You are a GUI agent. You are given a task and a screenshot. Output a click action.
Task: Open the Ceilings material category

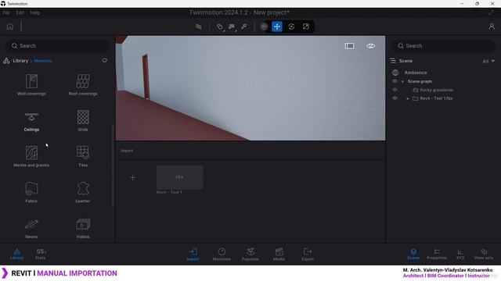31,121
